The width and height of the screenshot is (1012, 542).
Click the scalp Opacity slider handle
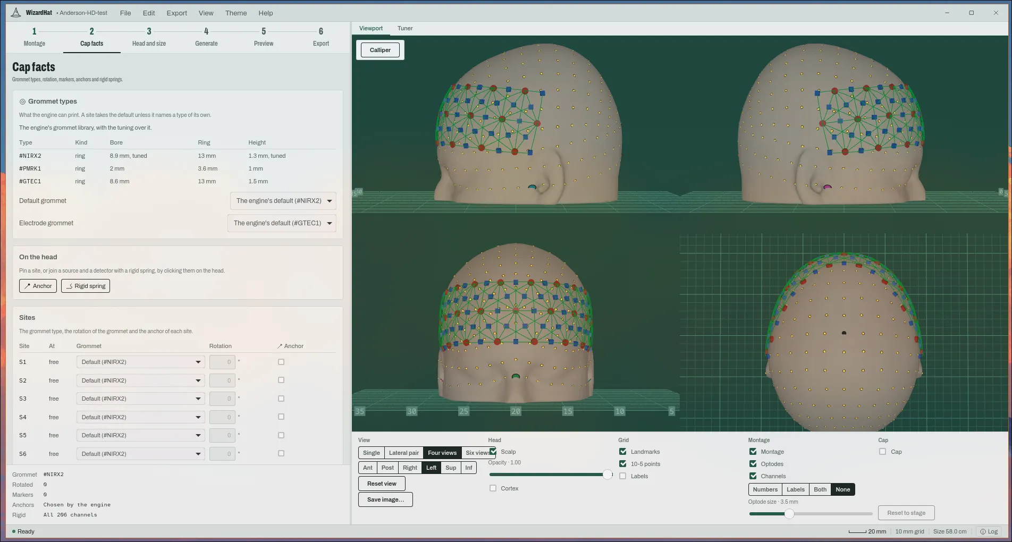[x=608, y=475]
